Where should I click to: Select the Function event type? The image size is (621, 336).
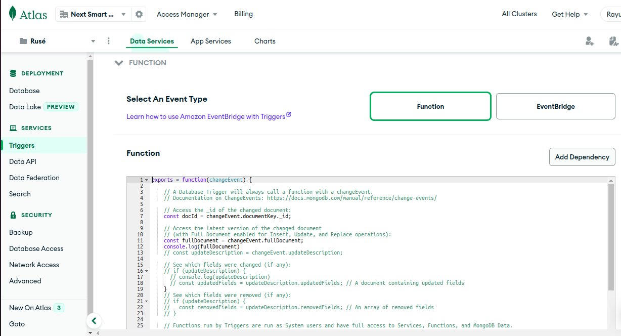coord(430,106)
